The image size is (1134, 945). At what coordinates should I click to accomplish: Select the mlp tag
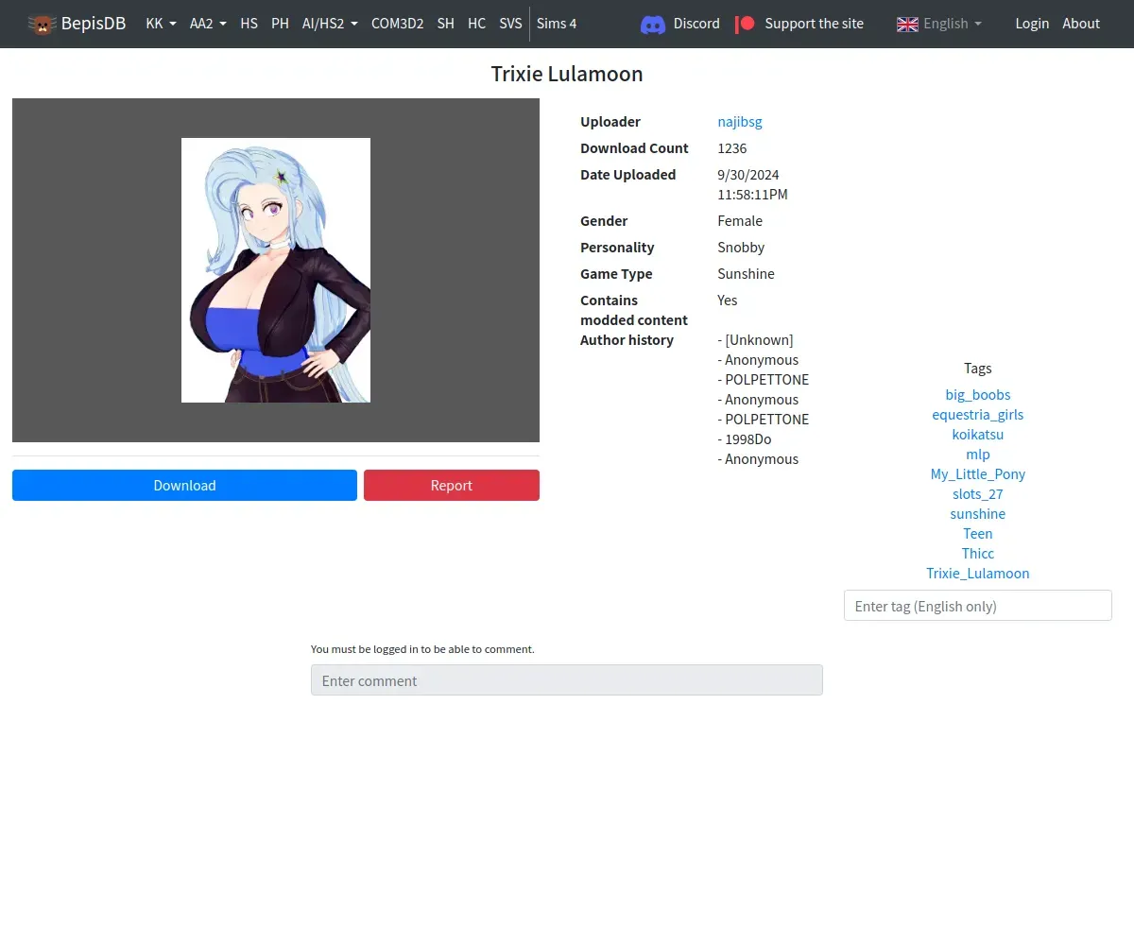tap(978, 455)
